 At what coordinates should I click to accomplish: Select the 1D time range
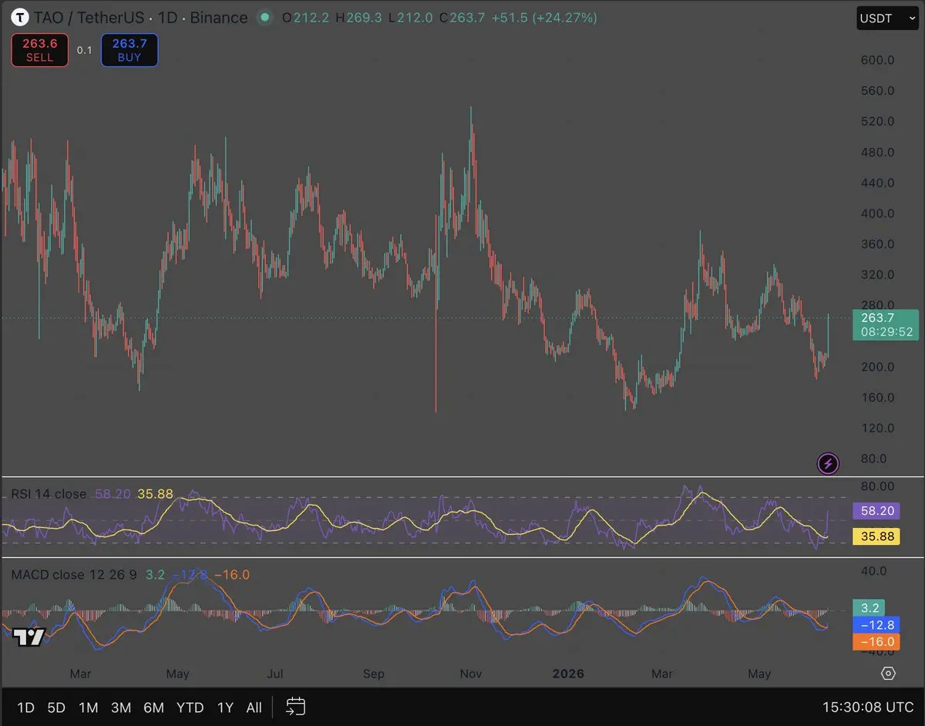pyautogui.click(x=26, y=707)
